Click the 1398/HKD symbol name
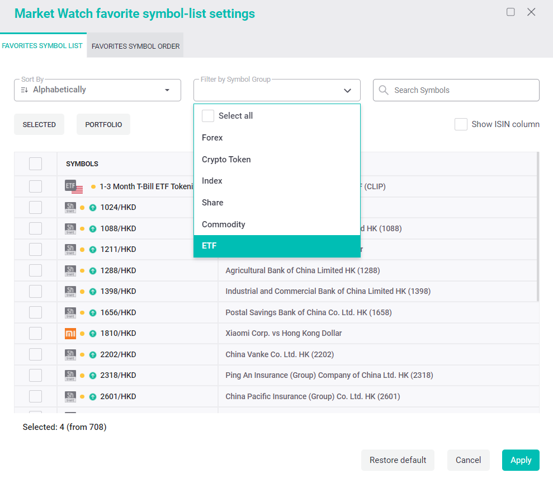Viewport: 553px width, 482px height. pyautogui.click(x=118, y=291)
